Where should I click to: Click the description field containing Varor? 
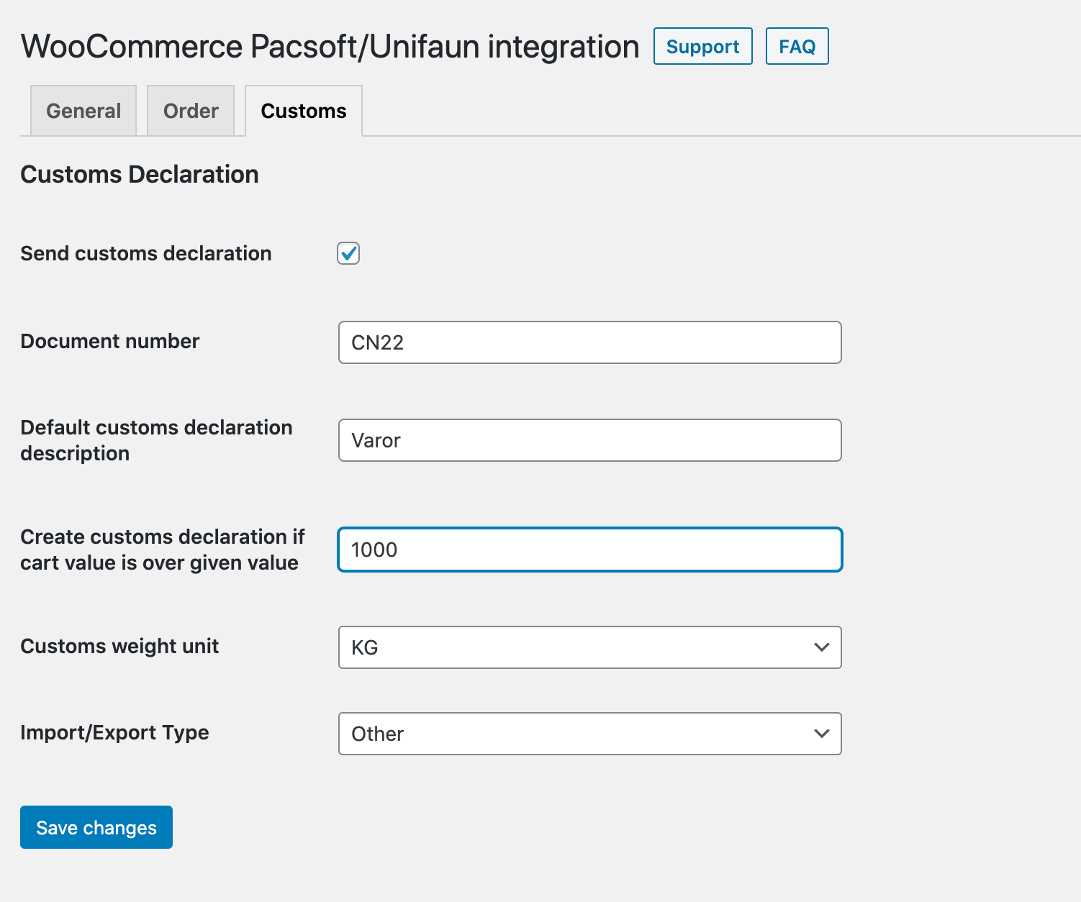[x=589, y=440]
